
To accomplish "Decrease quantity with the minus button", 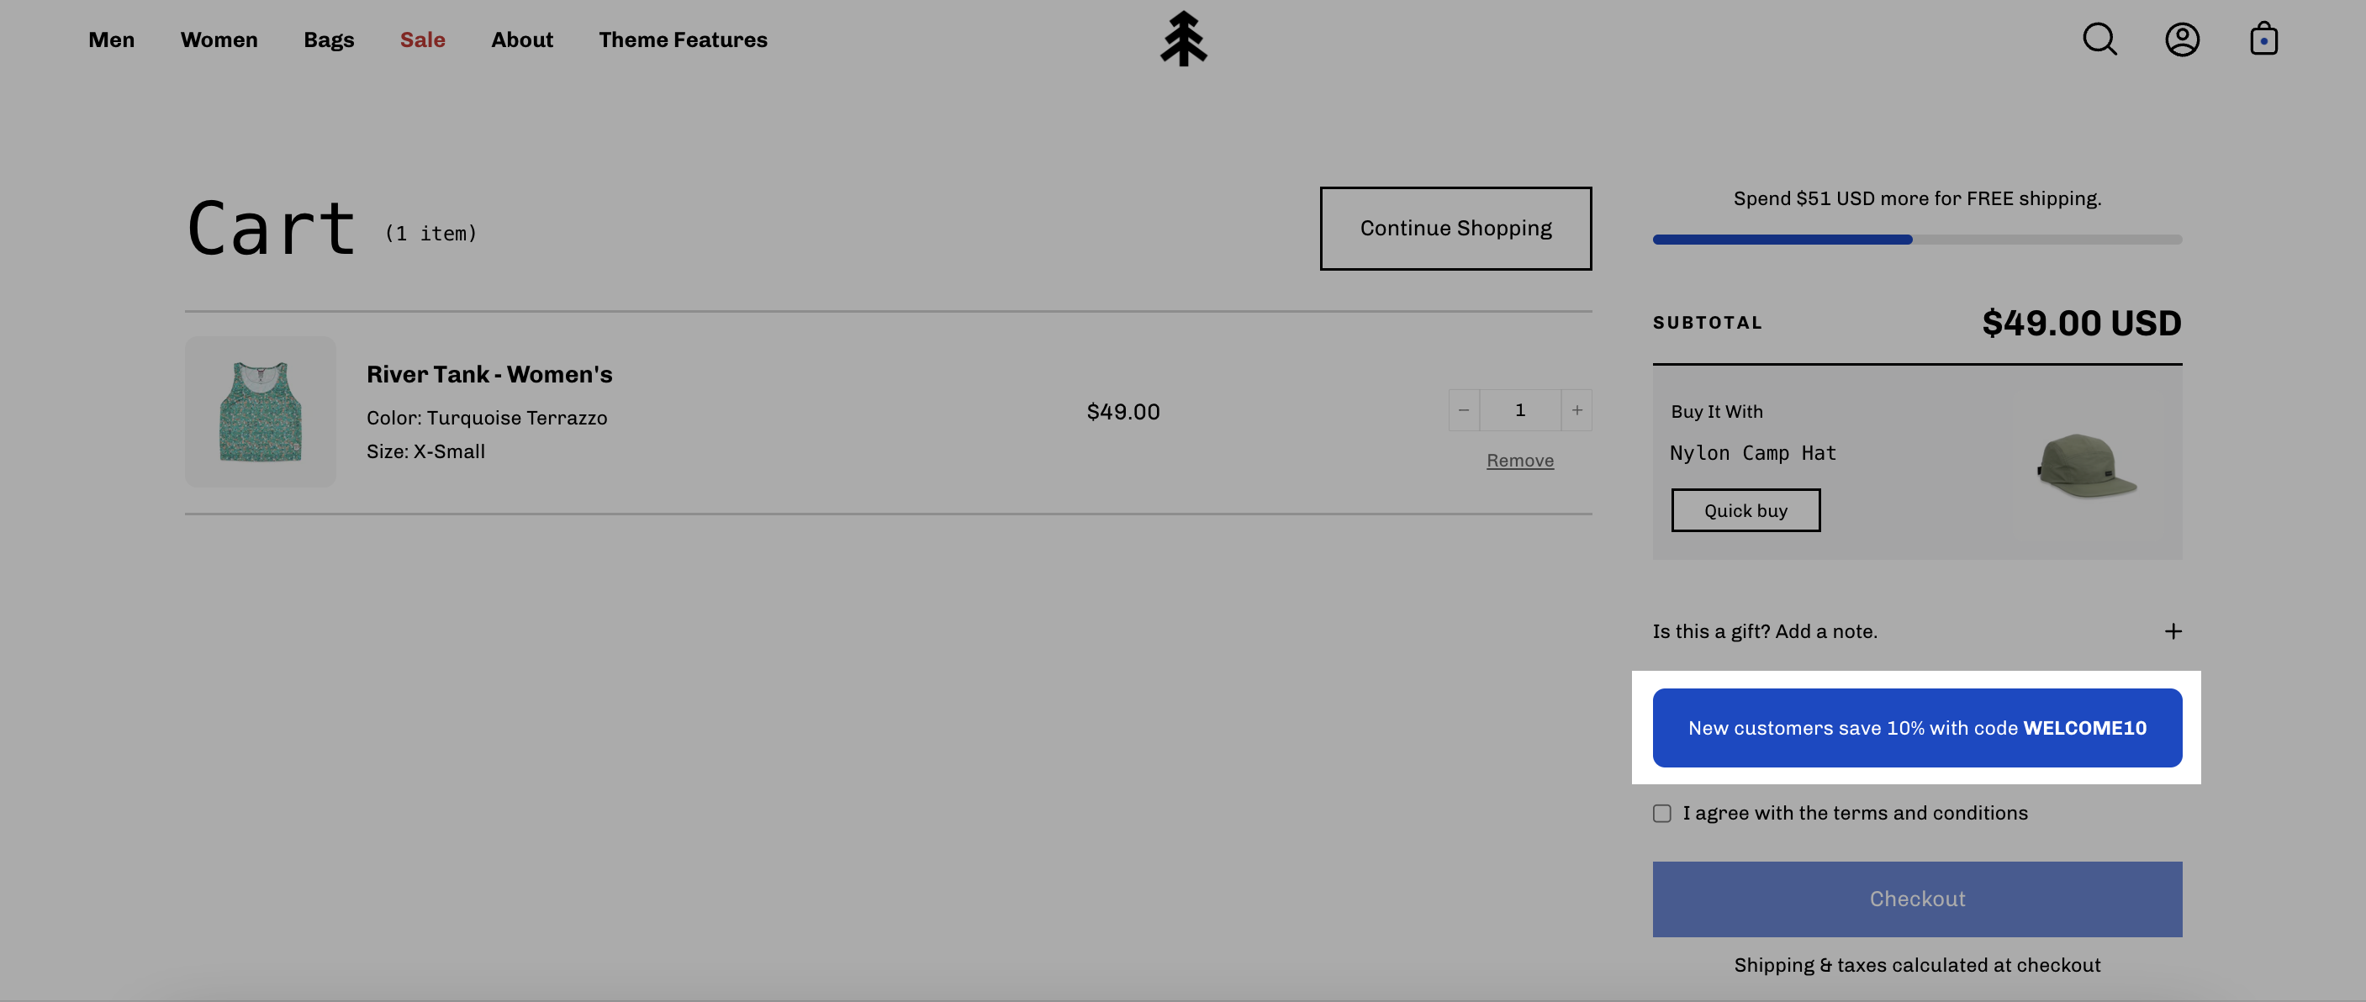I will [x=1464, y=409].
